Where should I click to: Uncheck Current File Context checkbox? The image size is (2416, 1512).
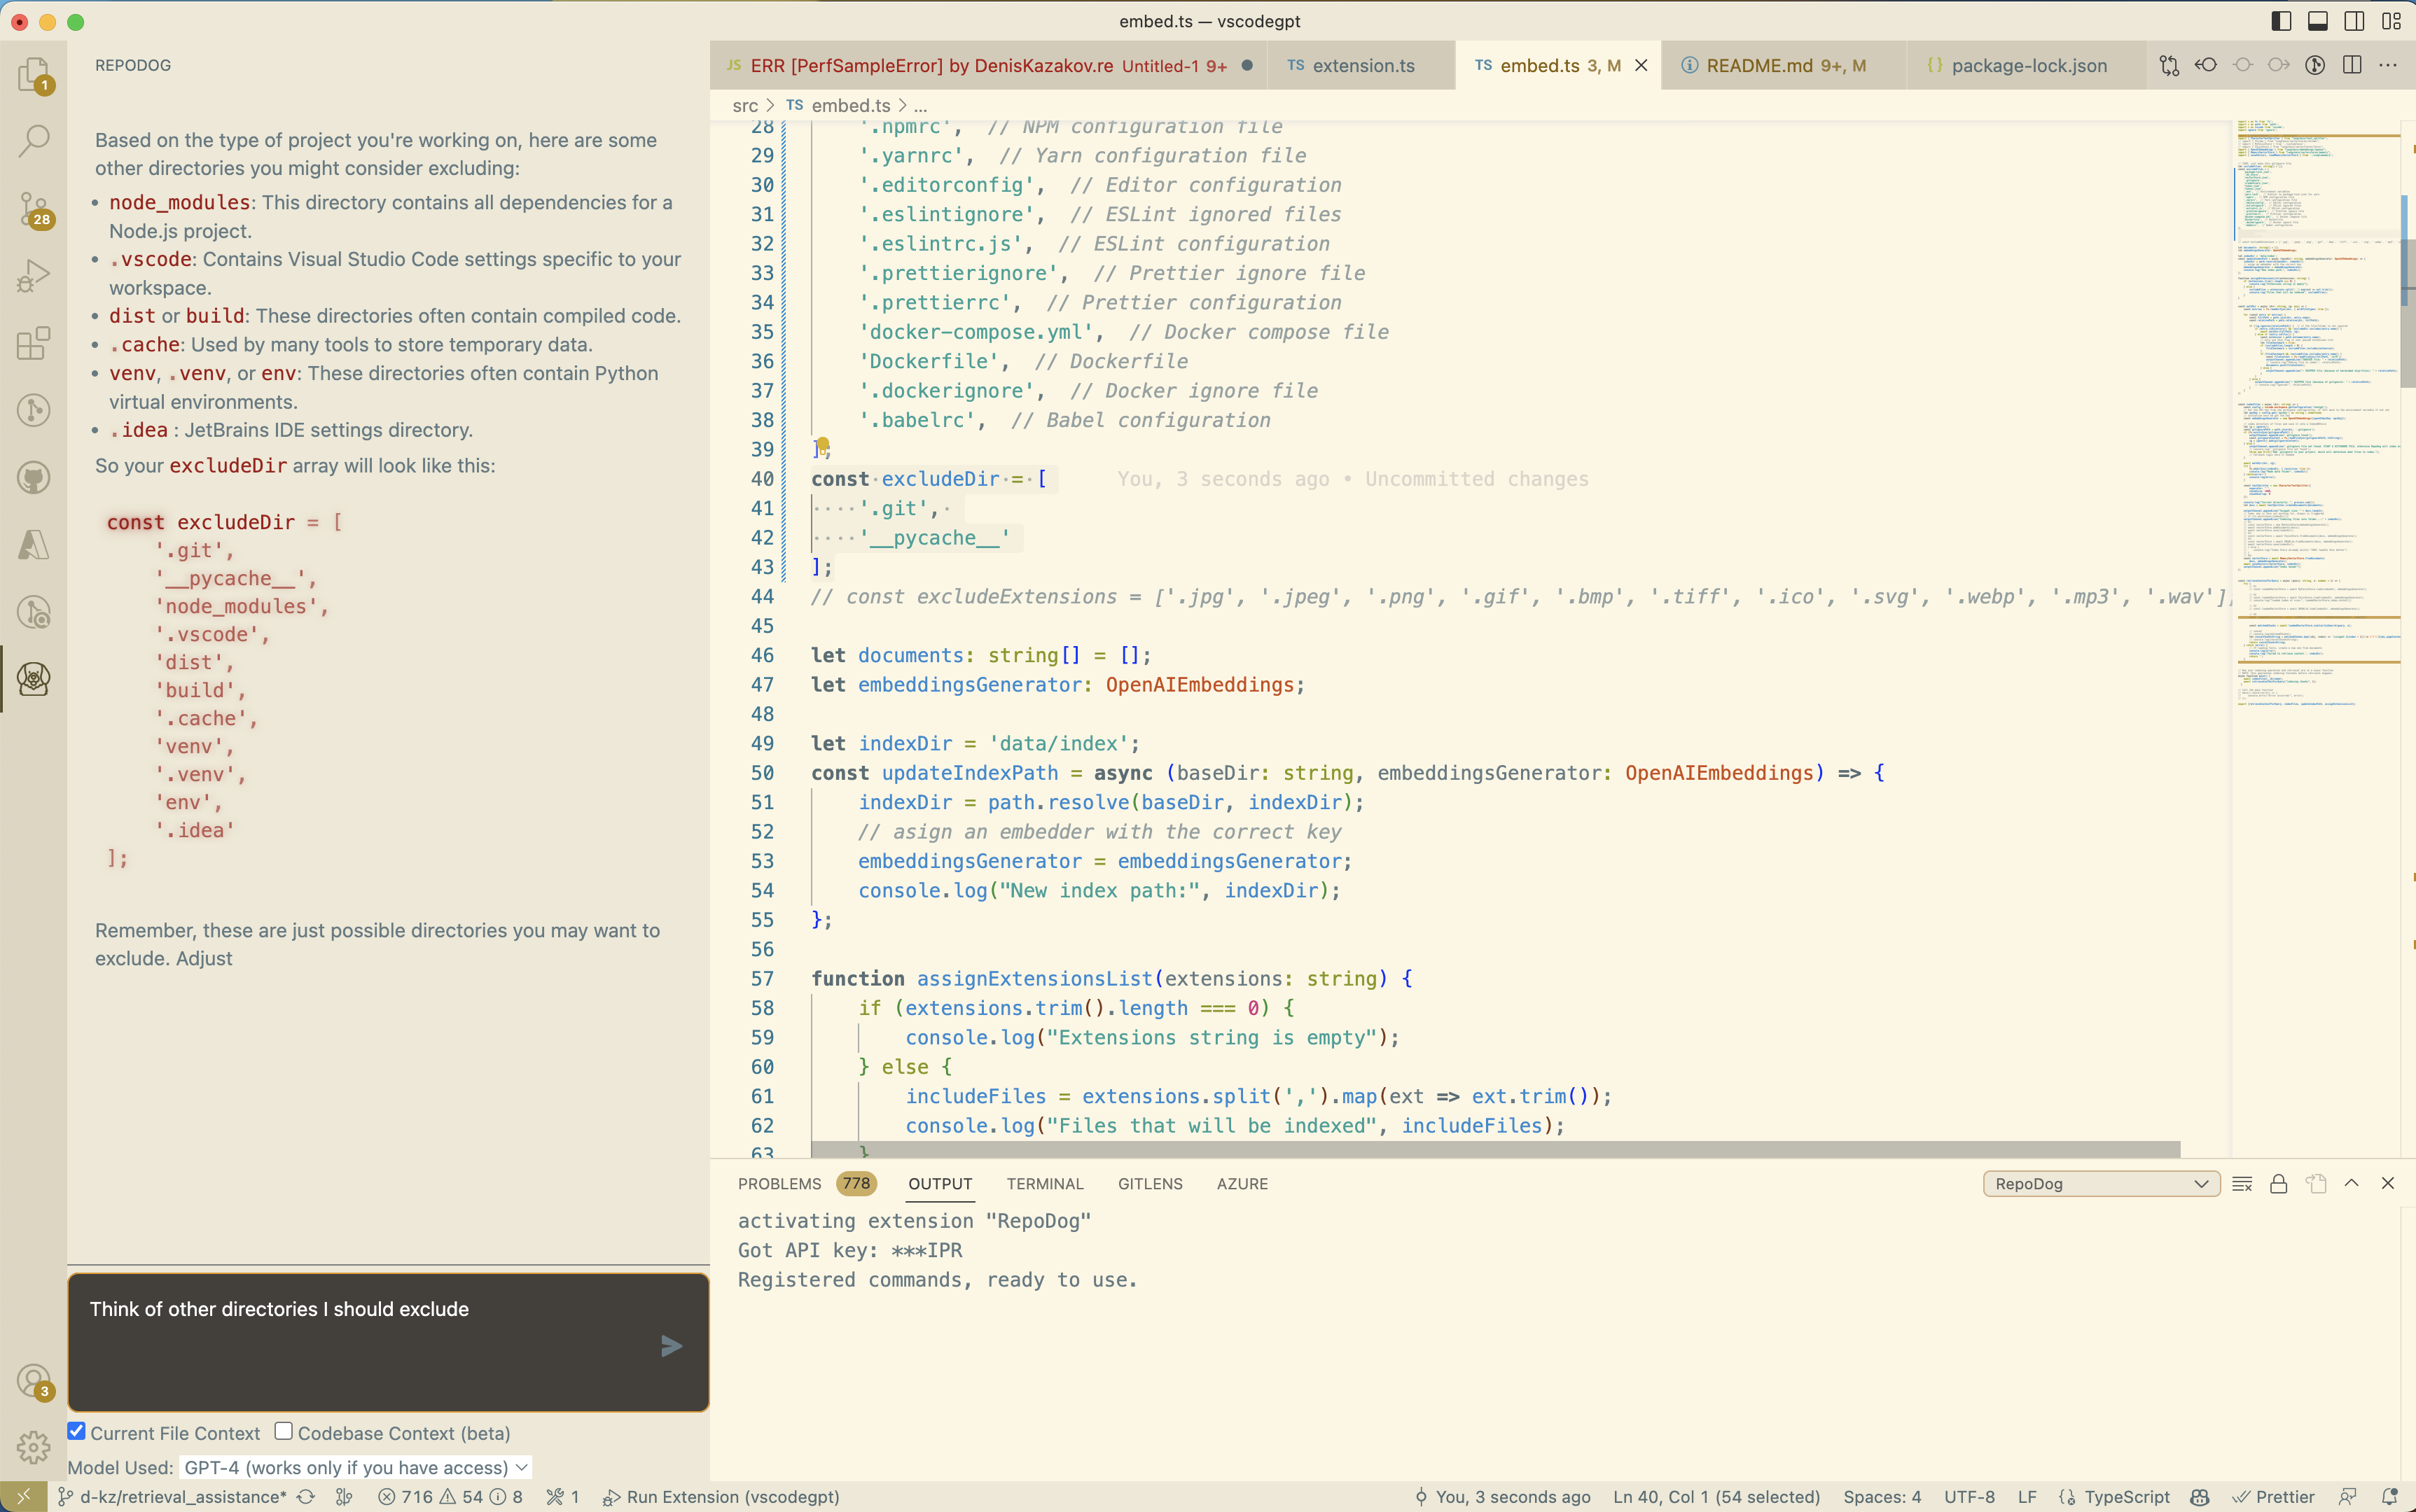77,1431
